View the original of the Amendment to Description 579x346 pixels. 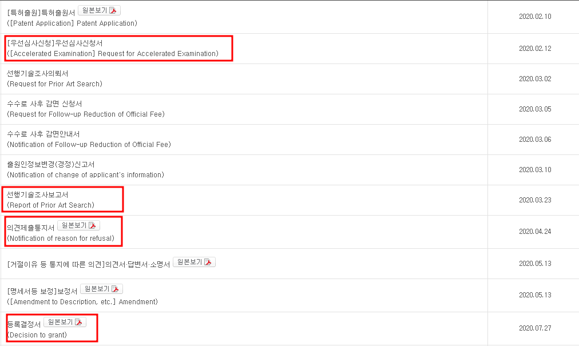pyautogui.click(x=101, y=289)
